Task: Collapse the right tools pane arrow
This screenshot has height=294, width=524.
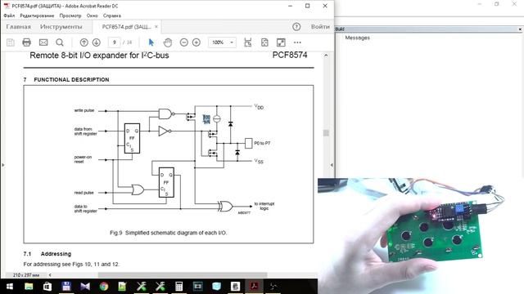Action: click(x=332, y=165)
